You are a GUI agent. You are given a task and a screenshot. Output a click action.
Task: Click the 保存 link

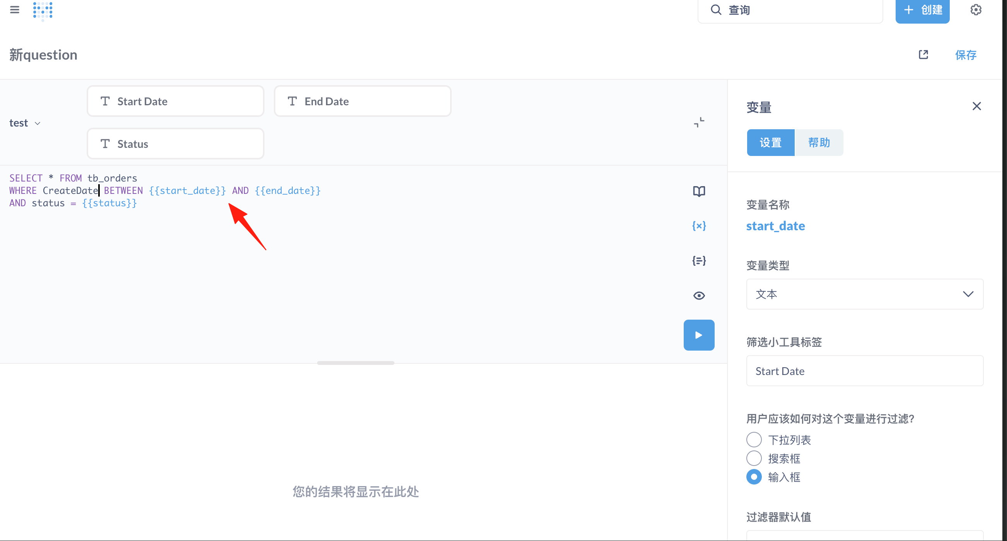966,55
